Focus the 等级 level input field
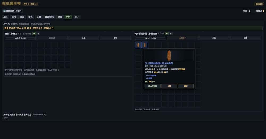This screenshot has height=139, width=266. coord(252,11)
